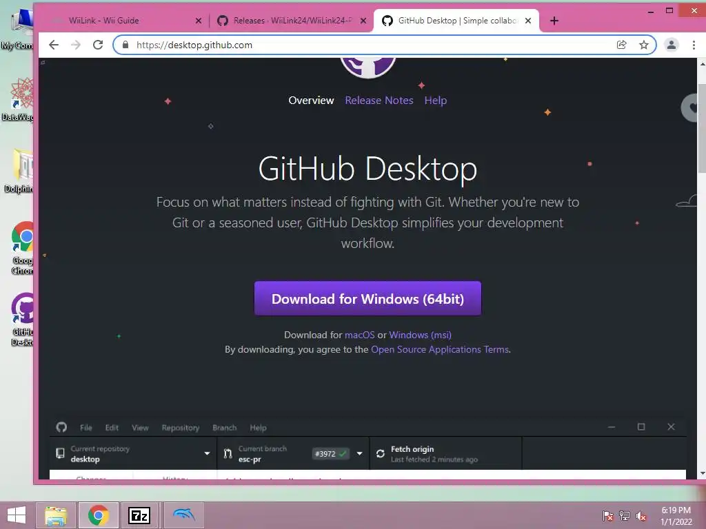Close the Releases WiiLink24 tab
The height and width of the screenshot is (529, 706).
pyautogui.click(x=363, y=21)
